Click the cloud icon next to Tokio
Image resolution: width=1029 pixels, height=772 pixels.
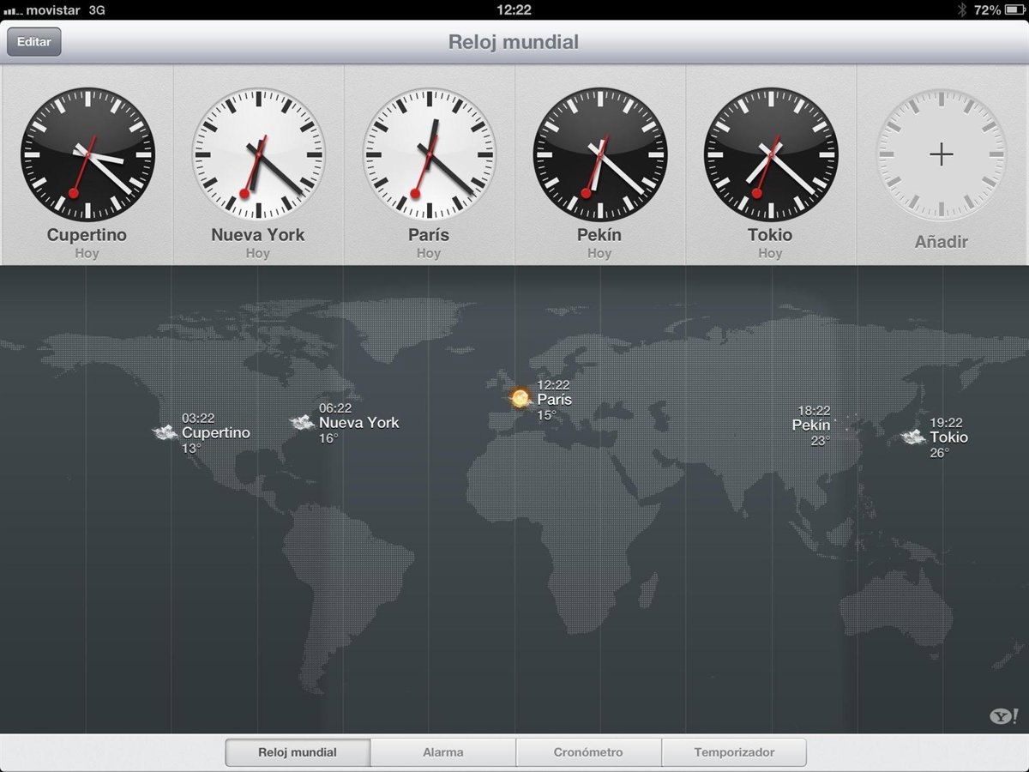click(912, 437)
